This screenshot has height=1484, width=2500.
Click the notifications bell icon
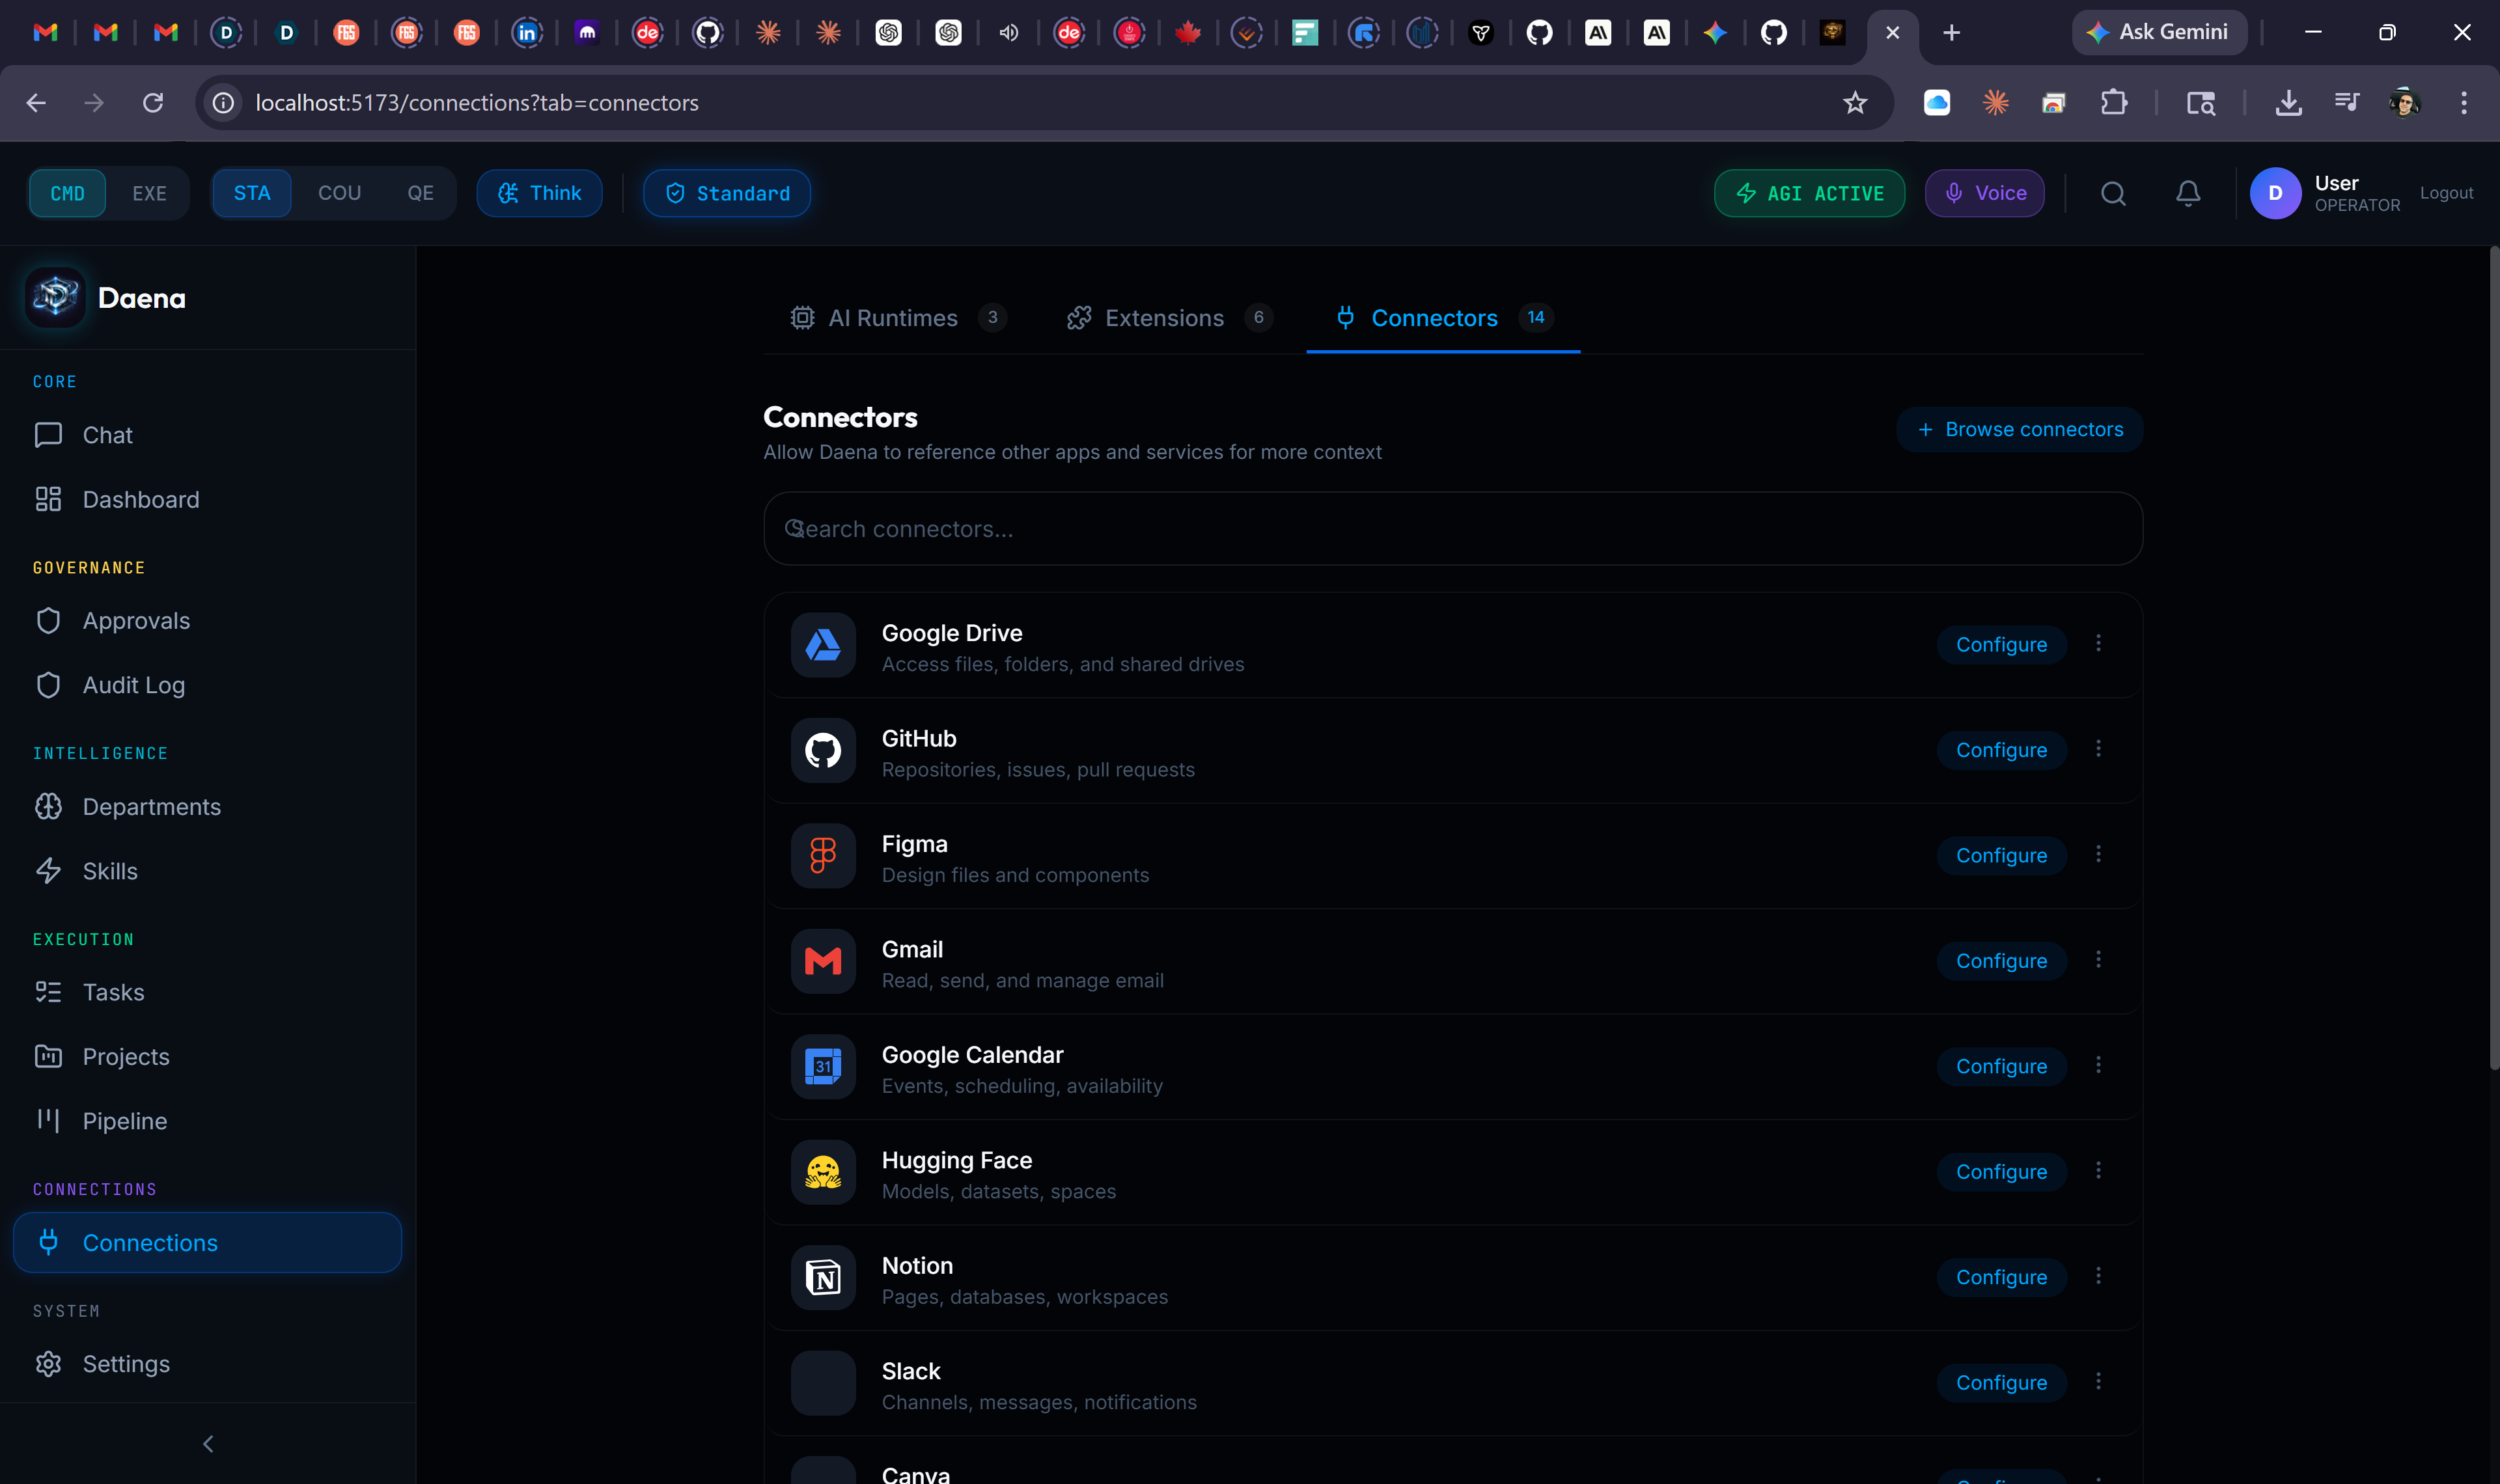pyautogui.click(x=2187, y=193)
